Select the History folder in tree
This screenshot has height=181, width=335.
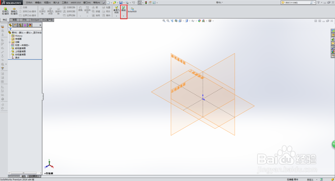[x=17, y=36]
